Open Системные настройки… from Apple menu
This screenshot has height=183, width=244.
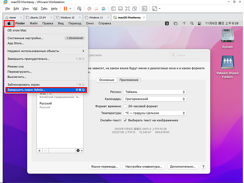pyautogui.click(x=46, y=38)
